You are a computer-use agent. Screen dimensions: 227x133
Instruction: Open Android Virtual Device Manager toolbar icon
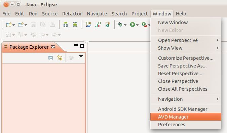[x=75, y=25]
